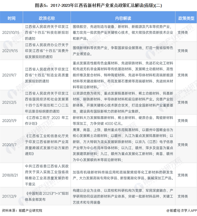The image size is (197, 216).
Task: Select the 2021/2/5 date cell
Action: pyautogui.click(x=9, y=102)
